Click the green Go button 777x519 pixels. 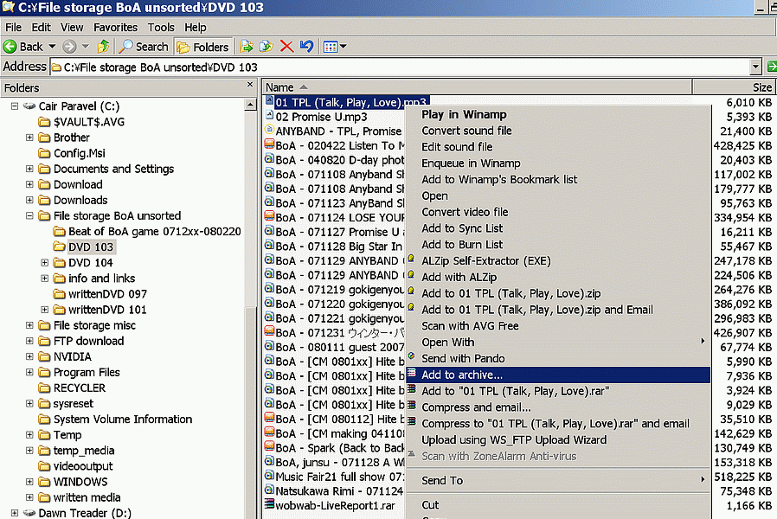click(x=772, y=67)
